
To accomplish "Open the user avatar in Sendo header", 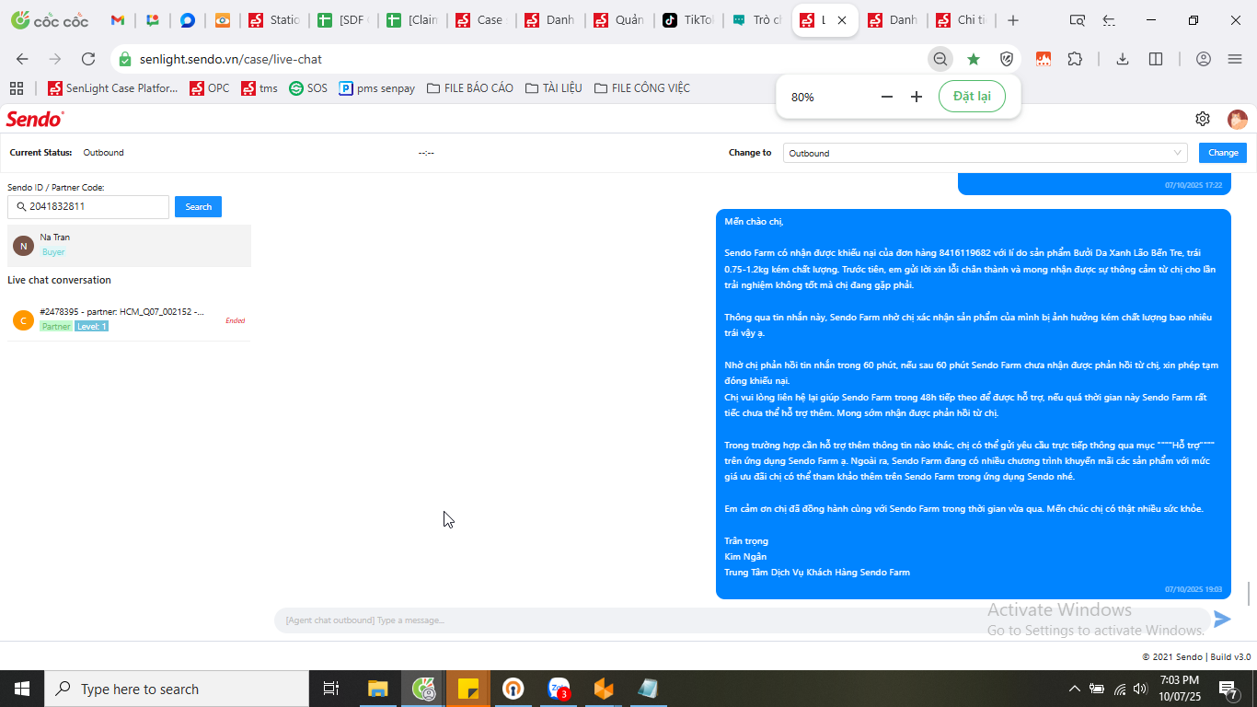I will [x=1237, y=119].
